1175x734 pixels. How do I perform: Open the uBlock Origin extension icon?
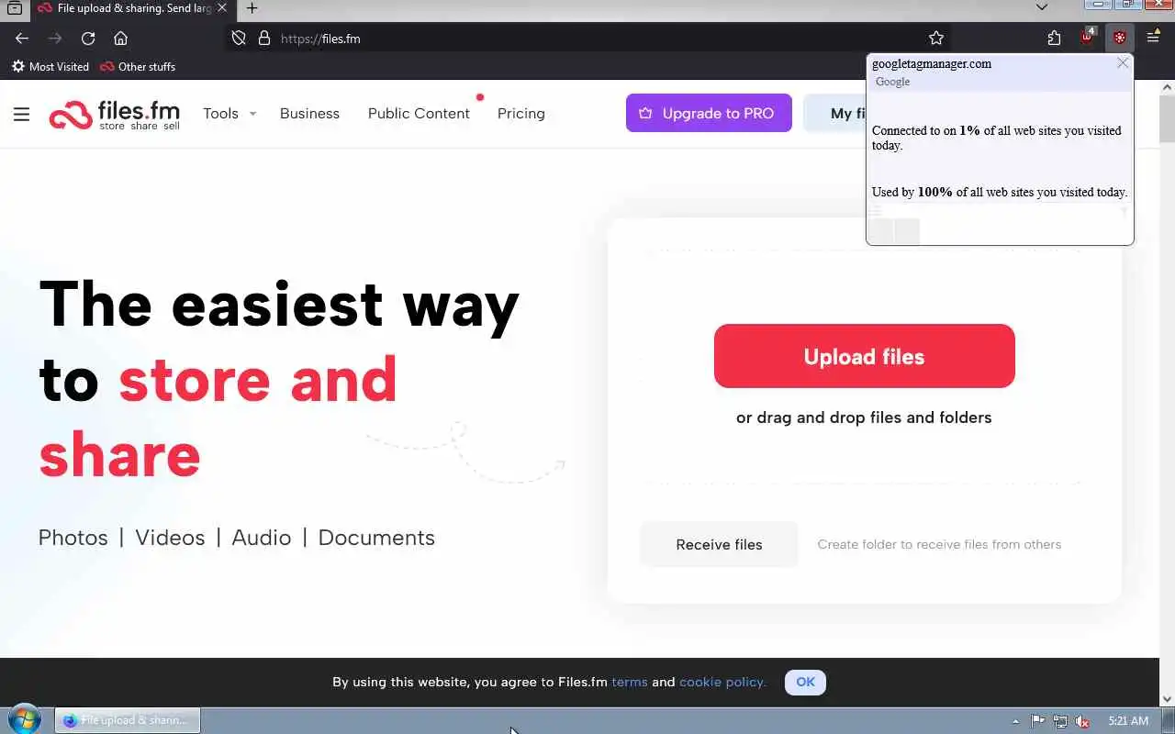[x=1088, y=38]
